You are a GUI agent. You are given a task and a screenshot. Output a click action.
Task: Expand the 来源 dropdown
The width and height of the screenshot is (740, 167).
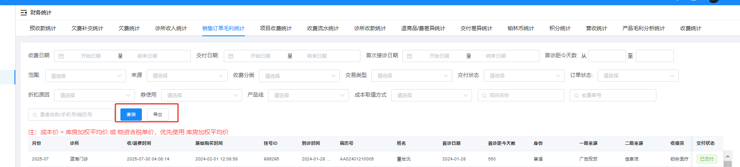coord(187,76)
